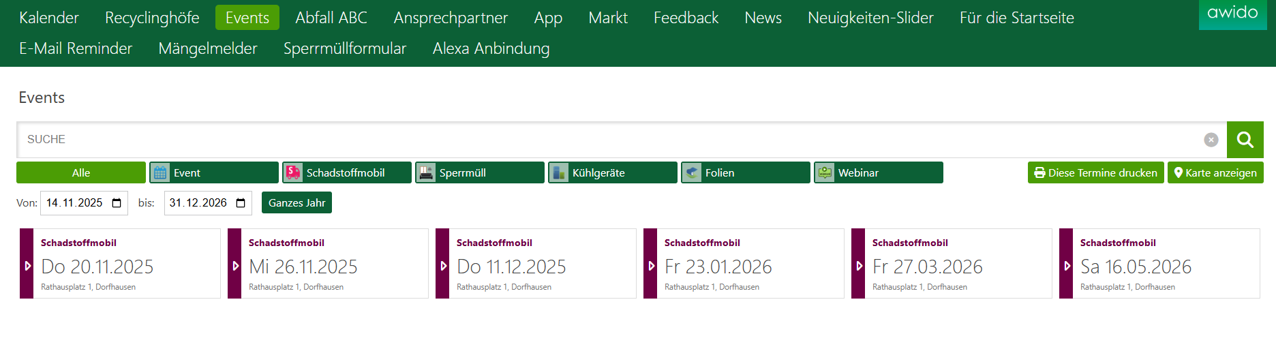Image resolution: width=1276 pixels, height=364 pixels.
Task: Open the Von date calendar picker
Action: [x=117, y=203]
